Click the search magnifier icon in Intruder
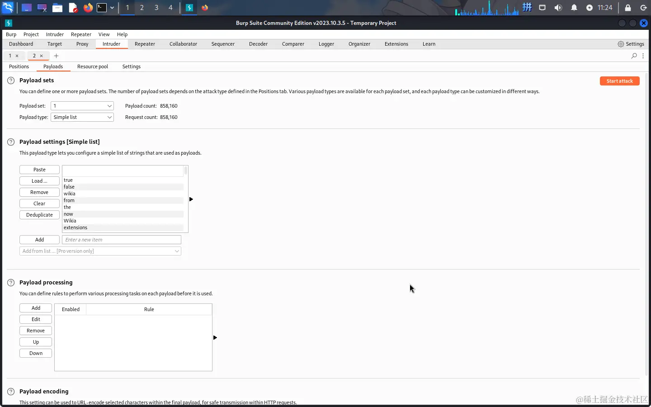This screenshot has height=407, width=651. pyautogui.click(x=634, y=56)
